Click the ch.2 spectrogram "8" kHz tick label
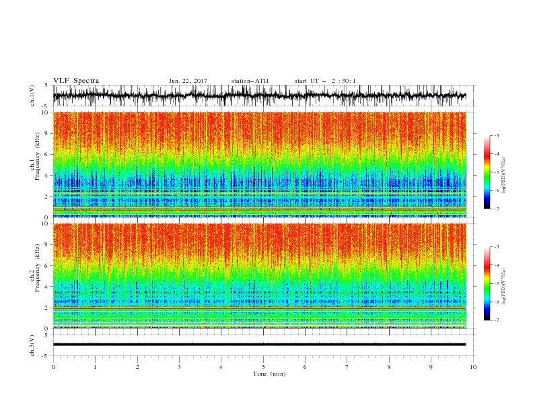533x412 pixels. tap(46, 245)
